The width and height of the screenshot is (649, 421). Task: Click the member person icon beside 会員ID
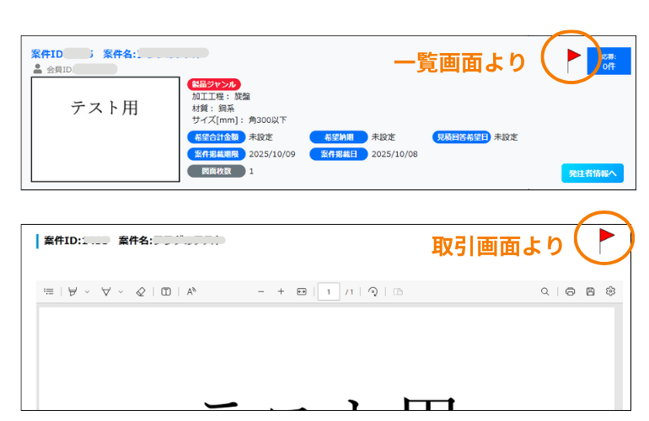(x=38, y=69)
